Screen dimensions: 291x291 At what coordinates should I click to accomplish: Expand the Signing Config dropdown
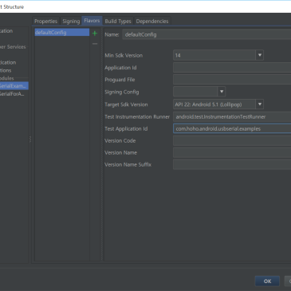(222, 92)
